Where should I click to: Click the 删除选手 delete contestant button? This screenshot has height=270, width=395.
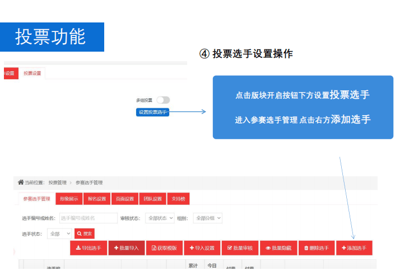(316, 248)
